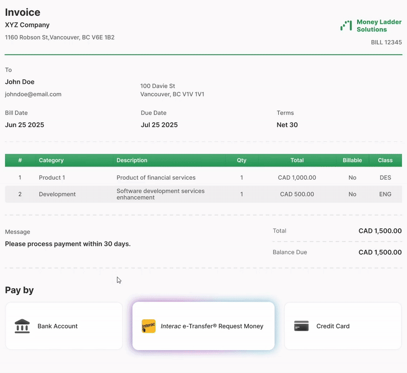Click the Total column header
Viewport: 407px width, 373px height.
[x=297, y=160]
